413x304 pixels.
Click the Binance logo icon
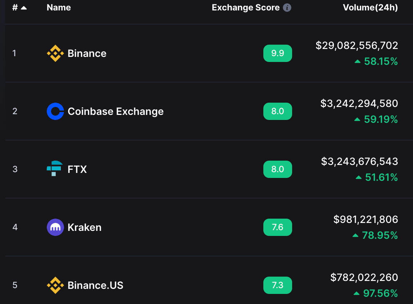[x=55, y=53]
